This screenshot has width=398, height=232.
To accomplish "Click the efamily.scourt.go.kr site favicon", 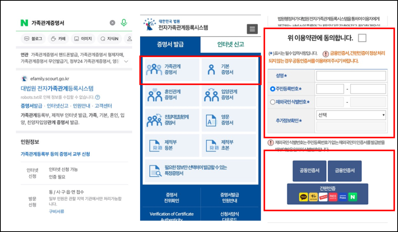I will pos(24,79).
